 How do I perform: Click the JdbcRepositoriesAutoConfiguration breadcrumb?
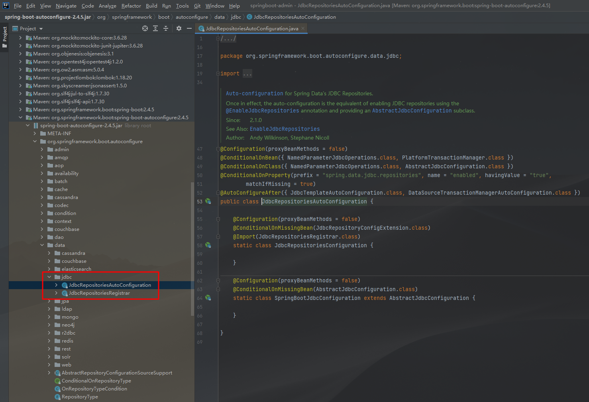pyautogui.click(x=291, y=17)
